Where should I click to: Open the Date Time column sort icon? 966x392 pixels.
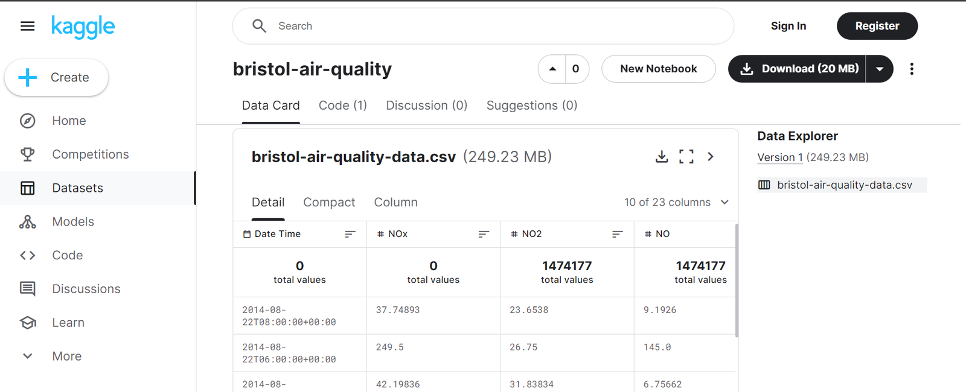coord(350,234)
